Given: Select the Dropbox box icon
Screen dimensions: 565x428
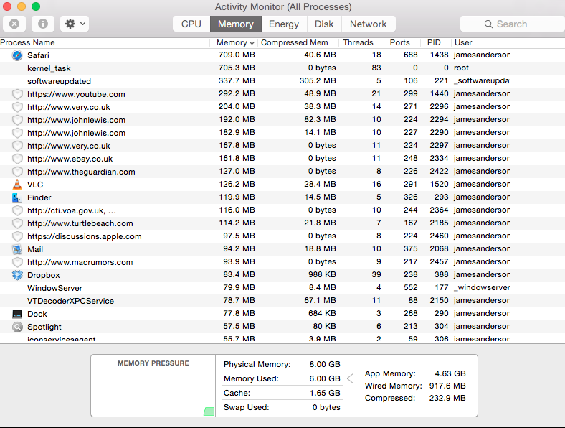Looking at the screenshot, I should coord(17,275).
